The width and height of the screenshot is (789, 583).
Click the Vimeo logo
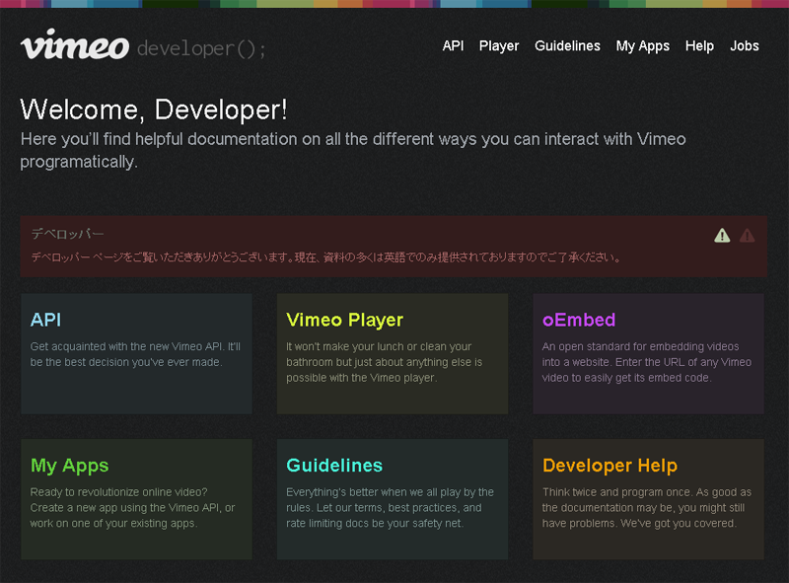pos(74,45)
